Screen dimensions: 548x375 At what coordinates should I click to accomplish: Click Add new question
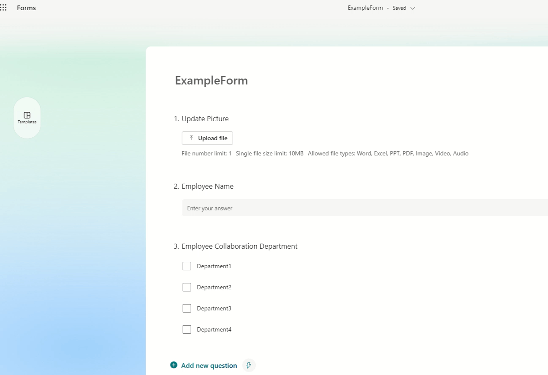coord(209,365)
